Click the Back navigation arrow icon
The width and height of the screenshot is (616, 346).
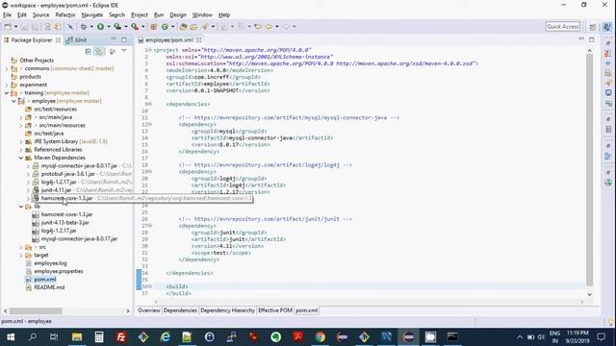tap(269, 27)
